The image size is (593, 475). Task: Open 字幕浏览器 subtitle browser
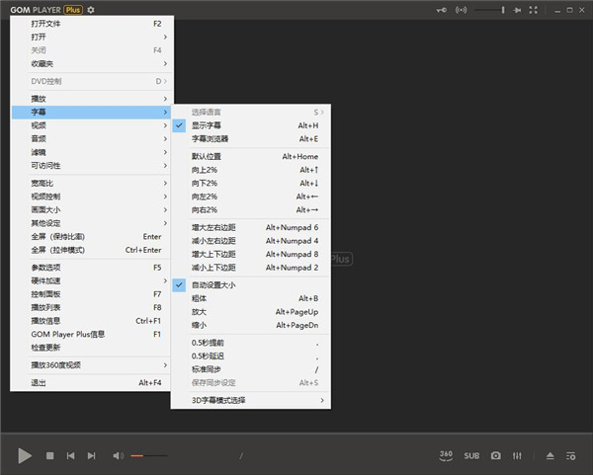point(251,138)
